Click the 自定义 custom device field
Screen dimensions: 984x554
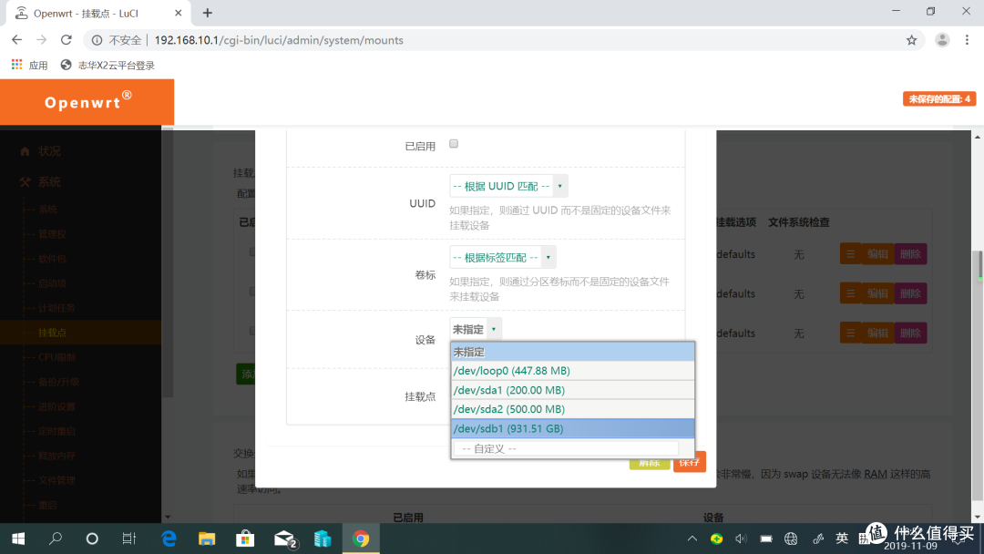tap(566, 448)
